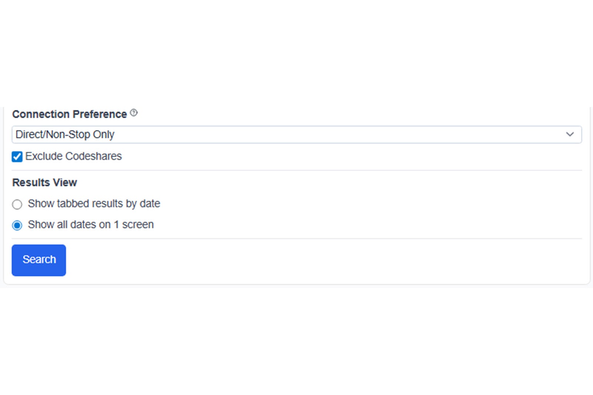Click the dropdown chevron arrow

click(x=570, y=134)
